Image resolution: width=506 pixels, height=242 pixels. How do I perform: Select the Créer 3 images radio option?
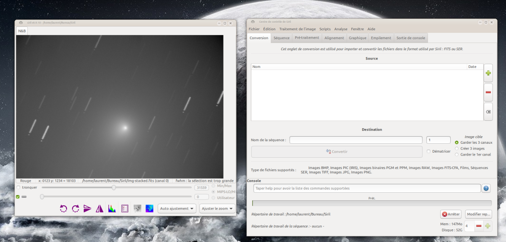(x=457, y=148)
